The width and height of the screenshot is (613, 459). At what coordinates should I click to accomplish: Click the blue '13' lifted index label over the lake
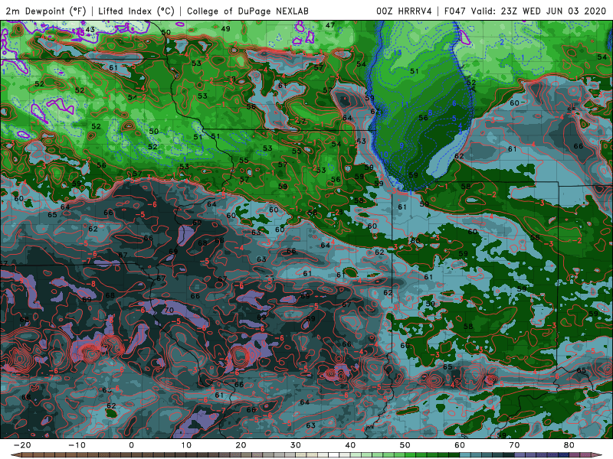click(x=397, y=53)
